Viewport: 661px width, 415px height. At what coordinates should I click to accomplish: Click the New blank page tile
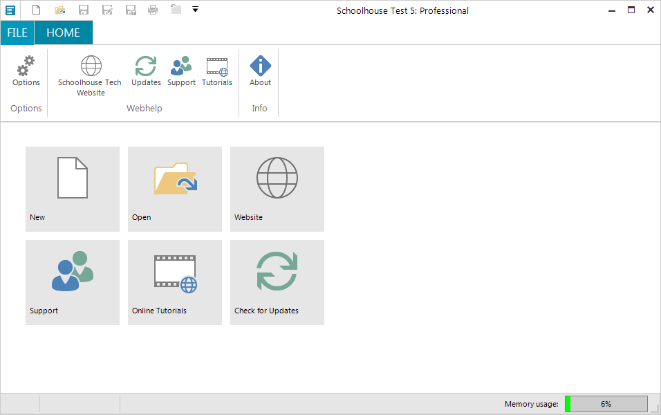coord(73,189)
